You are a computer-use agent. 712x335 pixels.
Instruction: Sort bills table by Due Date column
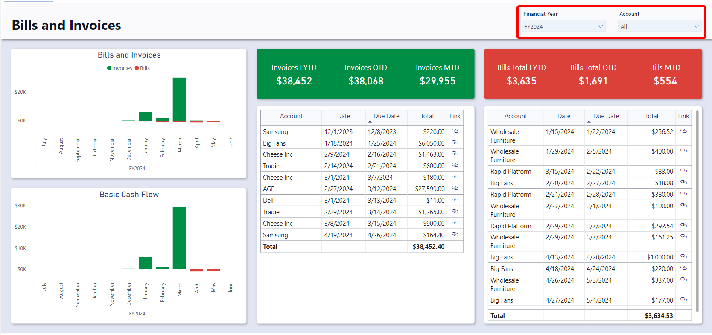[x=606, y=116]
